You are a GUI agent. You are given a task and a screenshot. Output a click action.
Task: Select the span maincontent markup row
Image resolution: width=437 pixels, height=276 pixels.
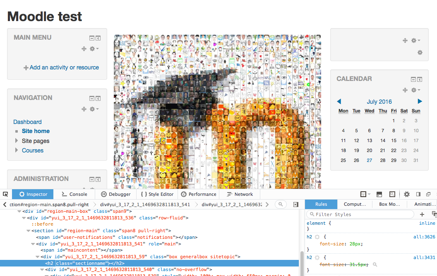click(149, 250)
